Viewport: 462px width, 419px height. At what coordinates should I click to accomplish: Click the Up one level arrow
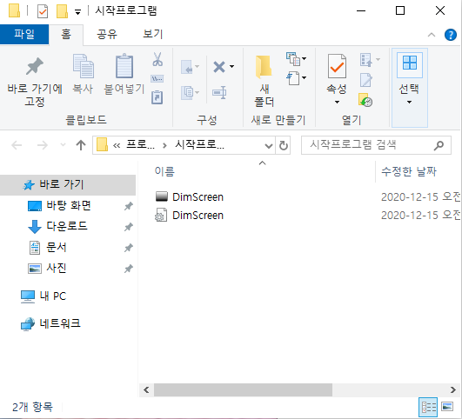pos(81,145)
